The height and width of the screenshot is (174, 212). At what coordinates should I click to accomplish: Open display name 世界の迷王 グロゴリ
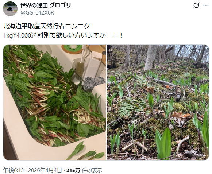(x=46, y=5)
